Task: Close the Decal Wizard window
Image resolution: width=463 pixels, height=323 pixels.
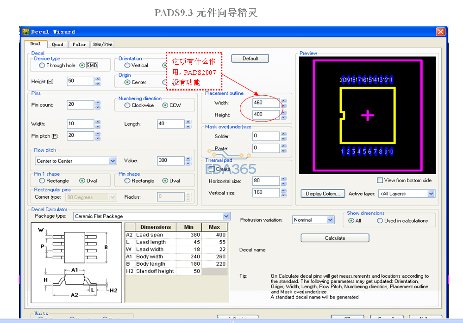Action: (440, 32)
